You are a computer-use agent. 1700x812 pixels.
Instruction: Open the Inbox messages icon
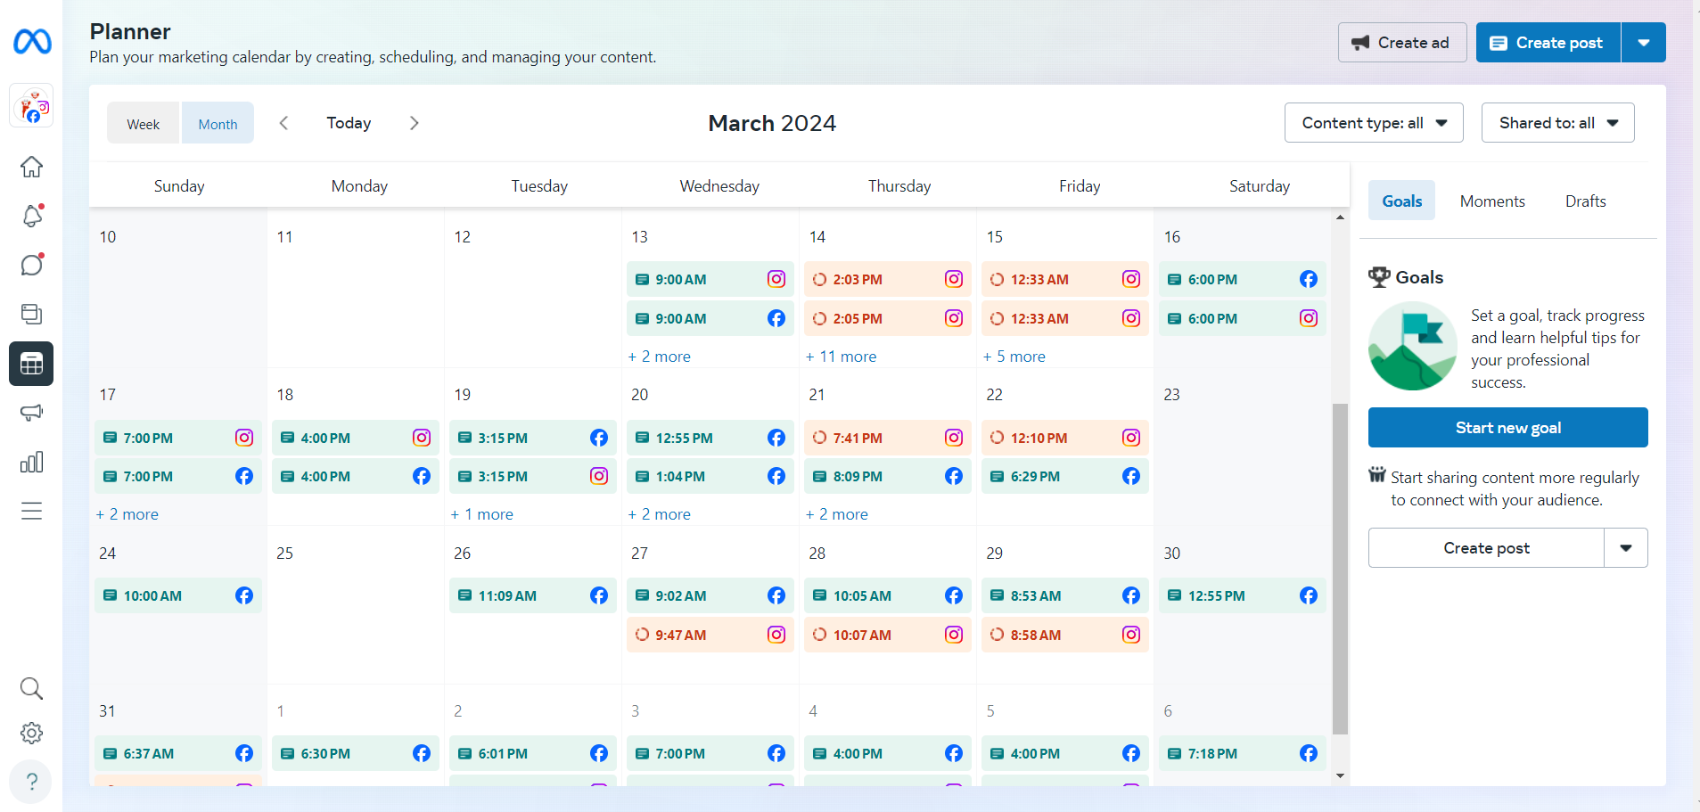[x=31, y=265]
